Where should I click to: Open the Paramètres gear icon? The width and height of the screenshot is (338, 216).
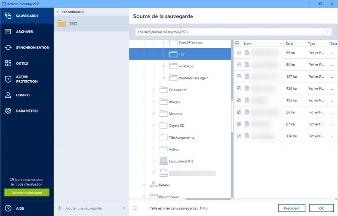(x=8, y=111)
